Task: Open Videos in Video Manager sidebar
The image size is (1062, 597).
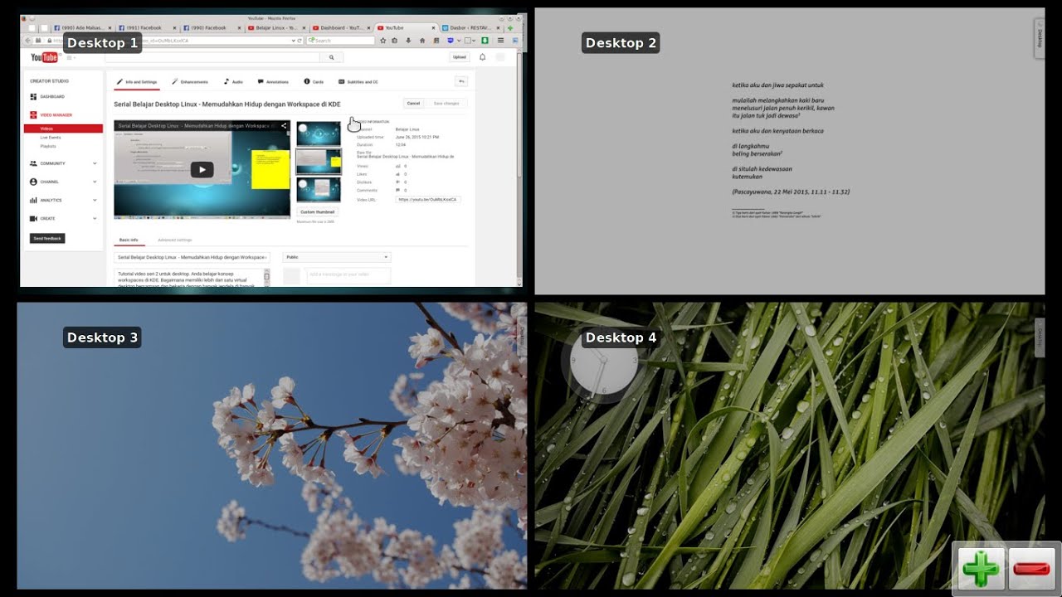Action: click(x=63, y=129)
